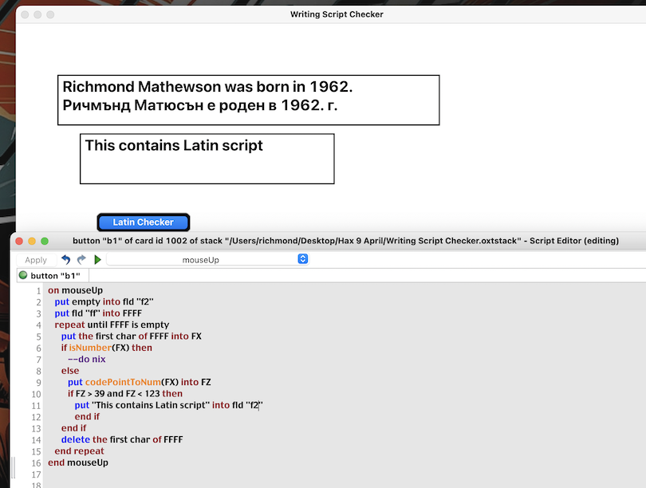Click the "end repeat" line
646x488 pixels.
click(x=79, y=452)
